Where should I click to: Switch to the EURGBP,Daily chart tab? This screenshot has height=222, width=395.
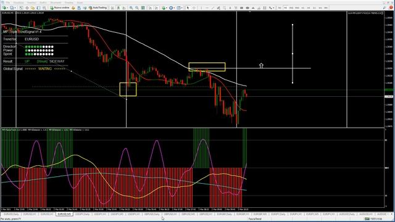point(225,214)
